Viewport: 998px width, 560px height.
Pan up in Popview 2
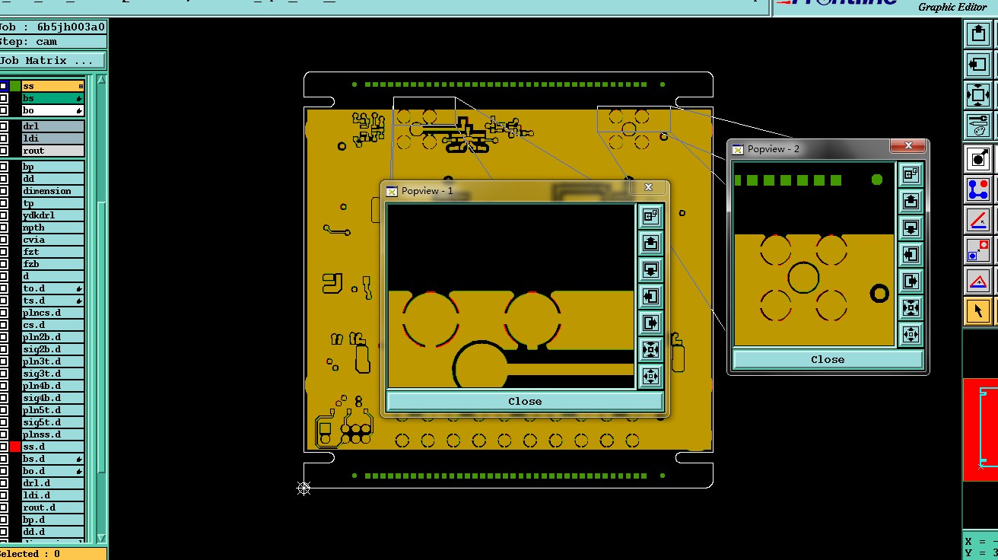[x=911, y=201]
